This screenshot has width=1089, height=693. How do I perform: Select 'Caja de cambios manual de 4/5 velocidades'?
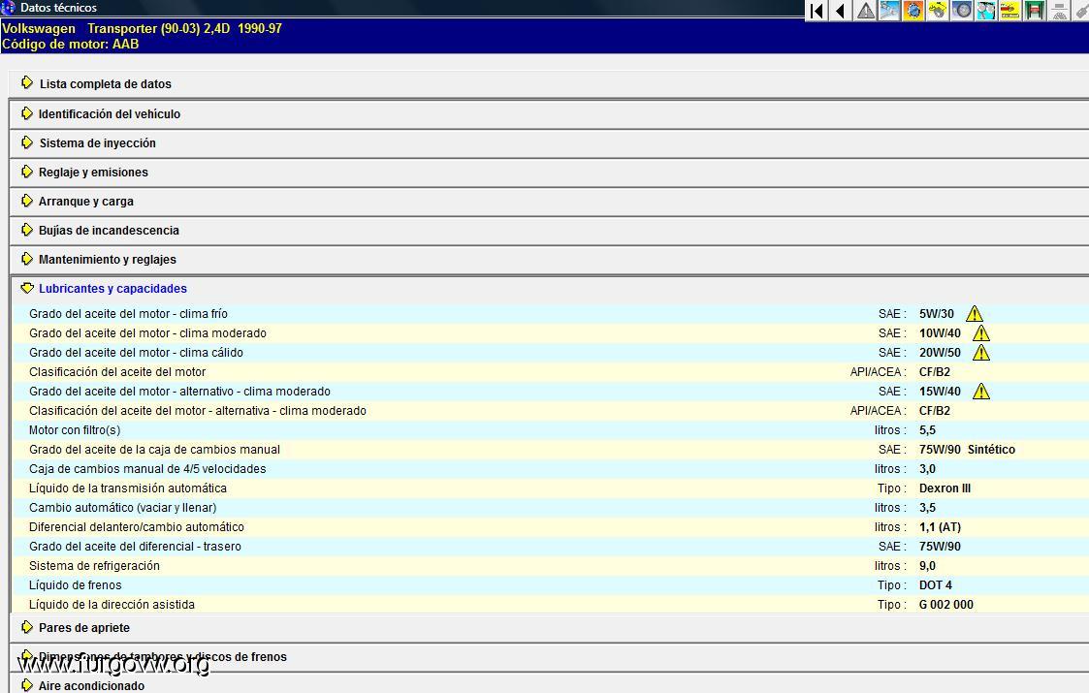(x=147, y=469)
